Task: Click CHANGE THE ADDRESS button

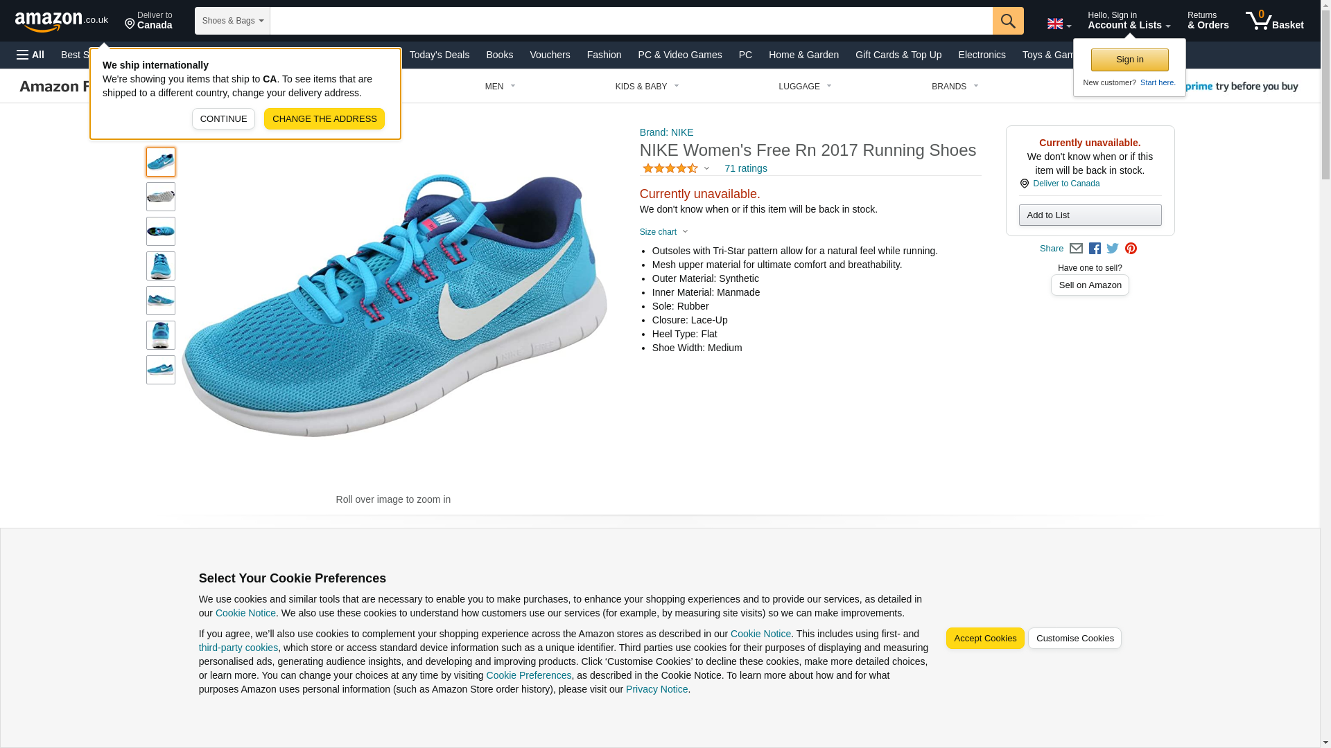Action: 324,119
